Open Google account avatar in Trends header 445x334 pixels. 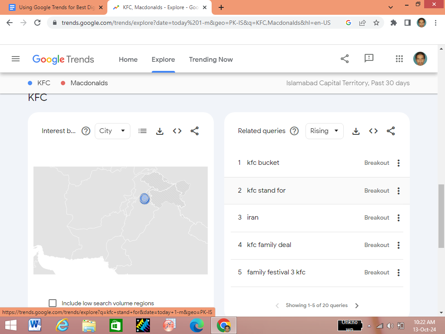[420, 59]
